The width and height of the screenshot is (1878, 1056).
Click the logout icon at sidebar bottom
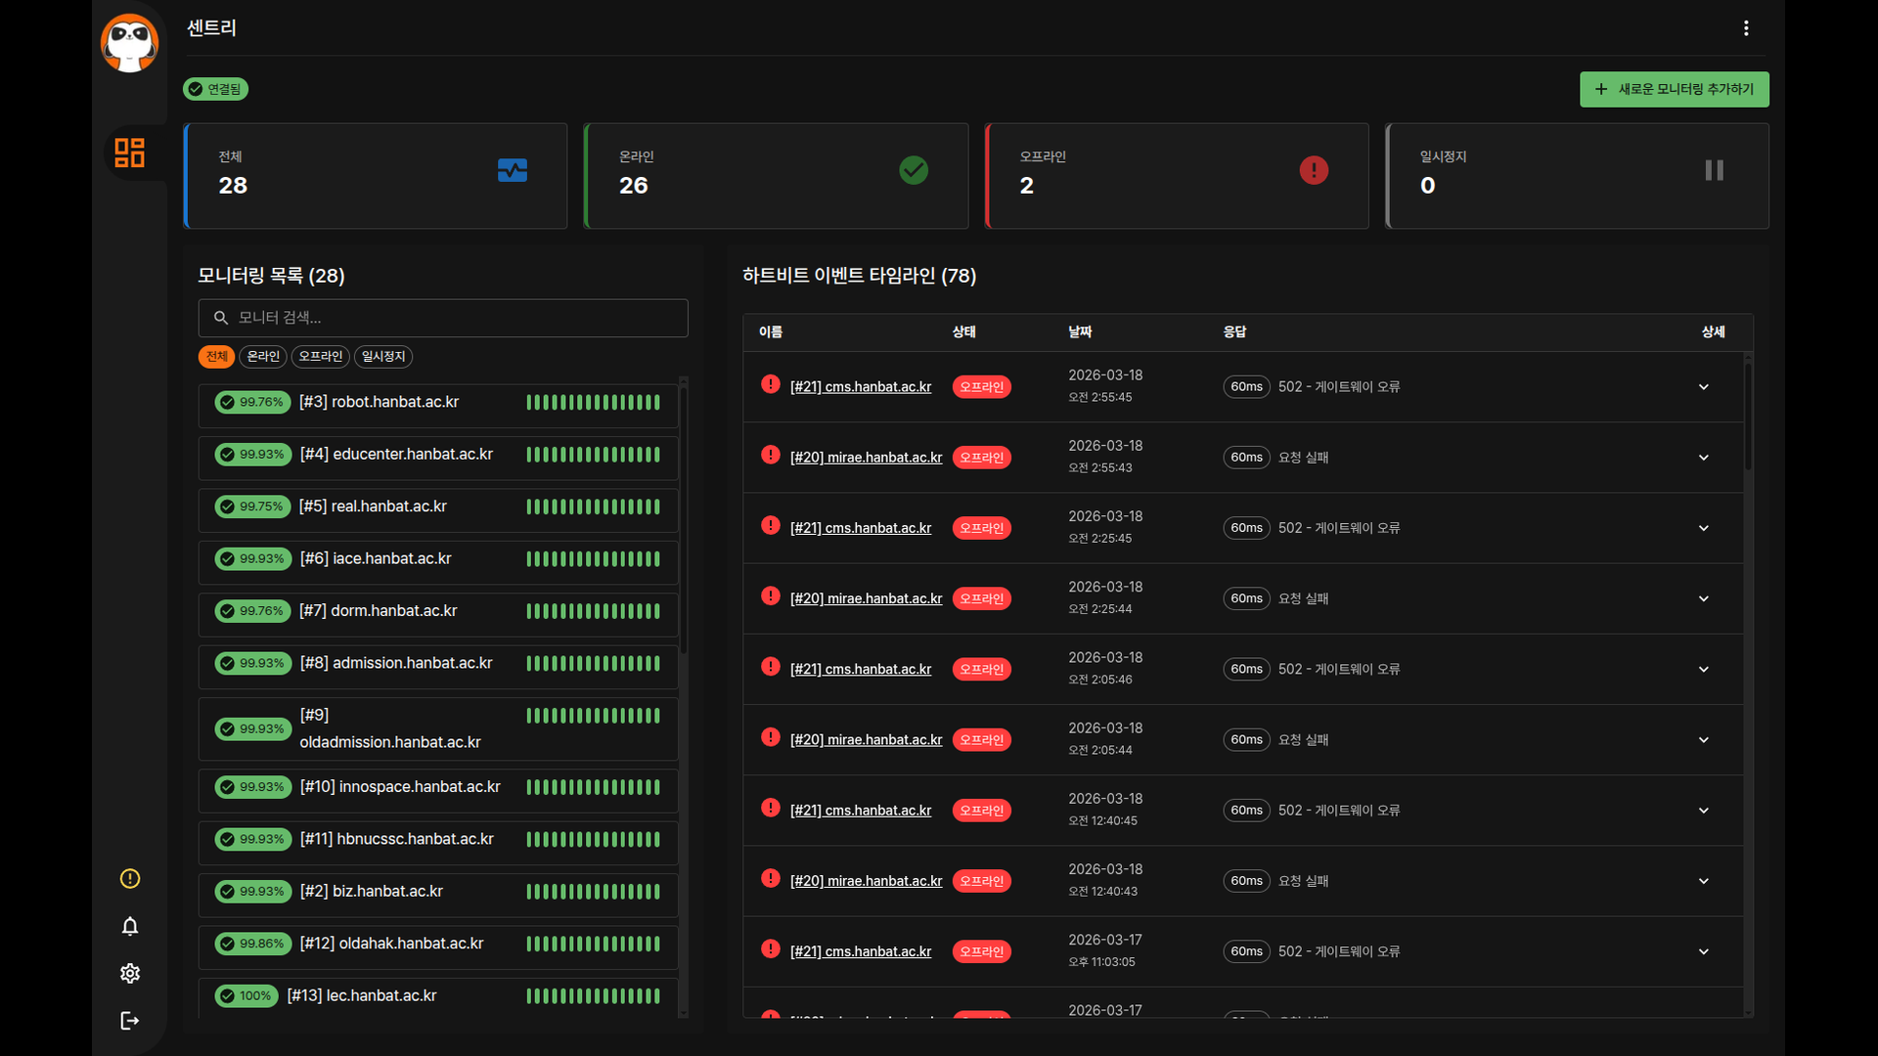click(x=130, y=1021)
